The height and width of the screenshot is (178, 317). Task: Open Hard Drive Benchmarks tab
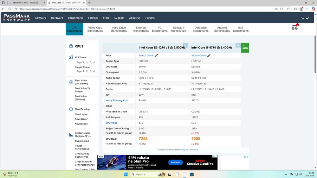point(119,29)
